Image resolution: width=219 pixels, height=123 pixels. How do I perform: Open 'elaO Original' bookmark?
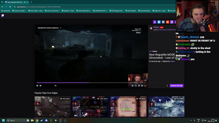pyautogui.click(x=131, y=11)
